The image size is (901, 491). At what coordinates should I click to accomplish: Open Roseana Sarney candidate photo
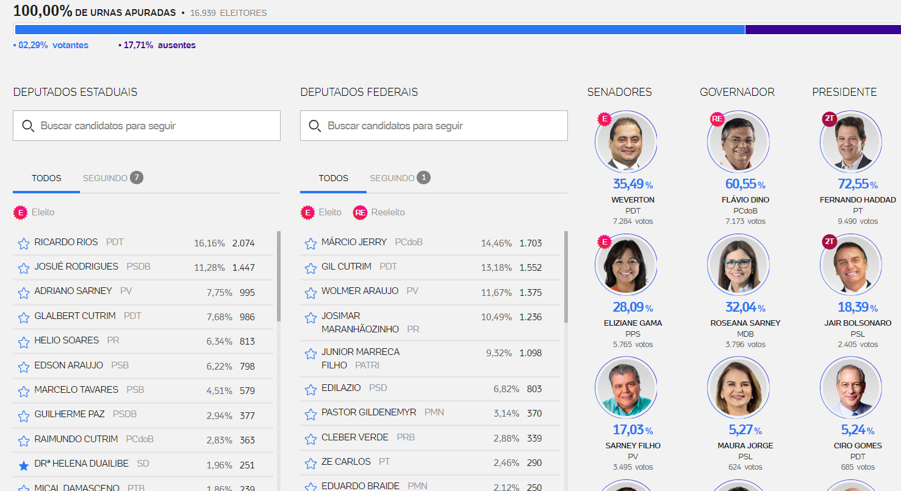point(737,263)
